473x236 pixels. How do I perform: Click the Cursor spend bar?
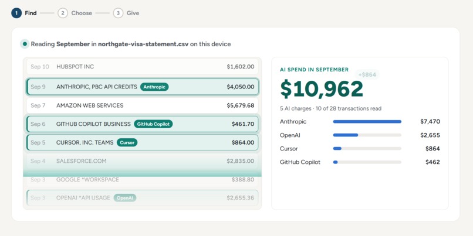pyautogui.click(x=367, y=148)
